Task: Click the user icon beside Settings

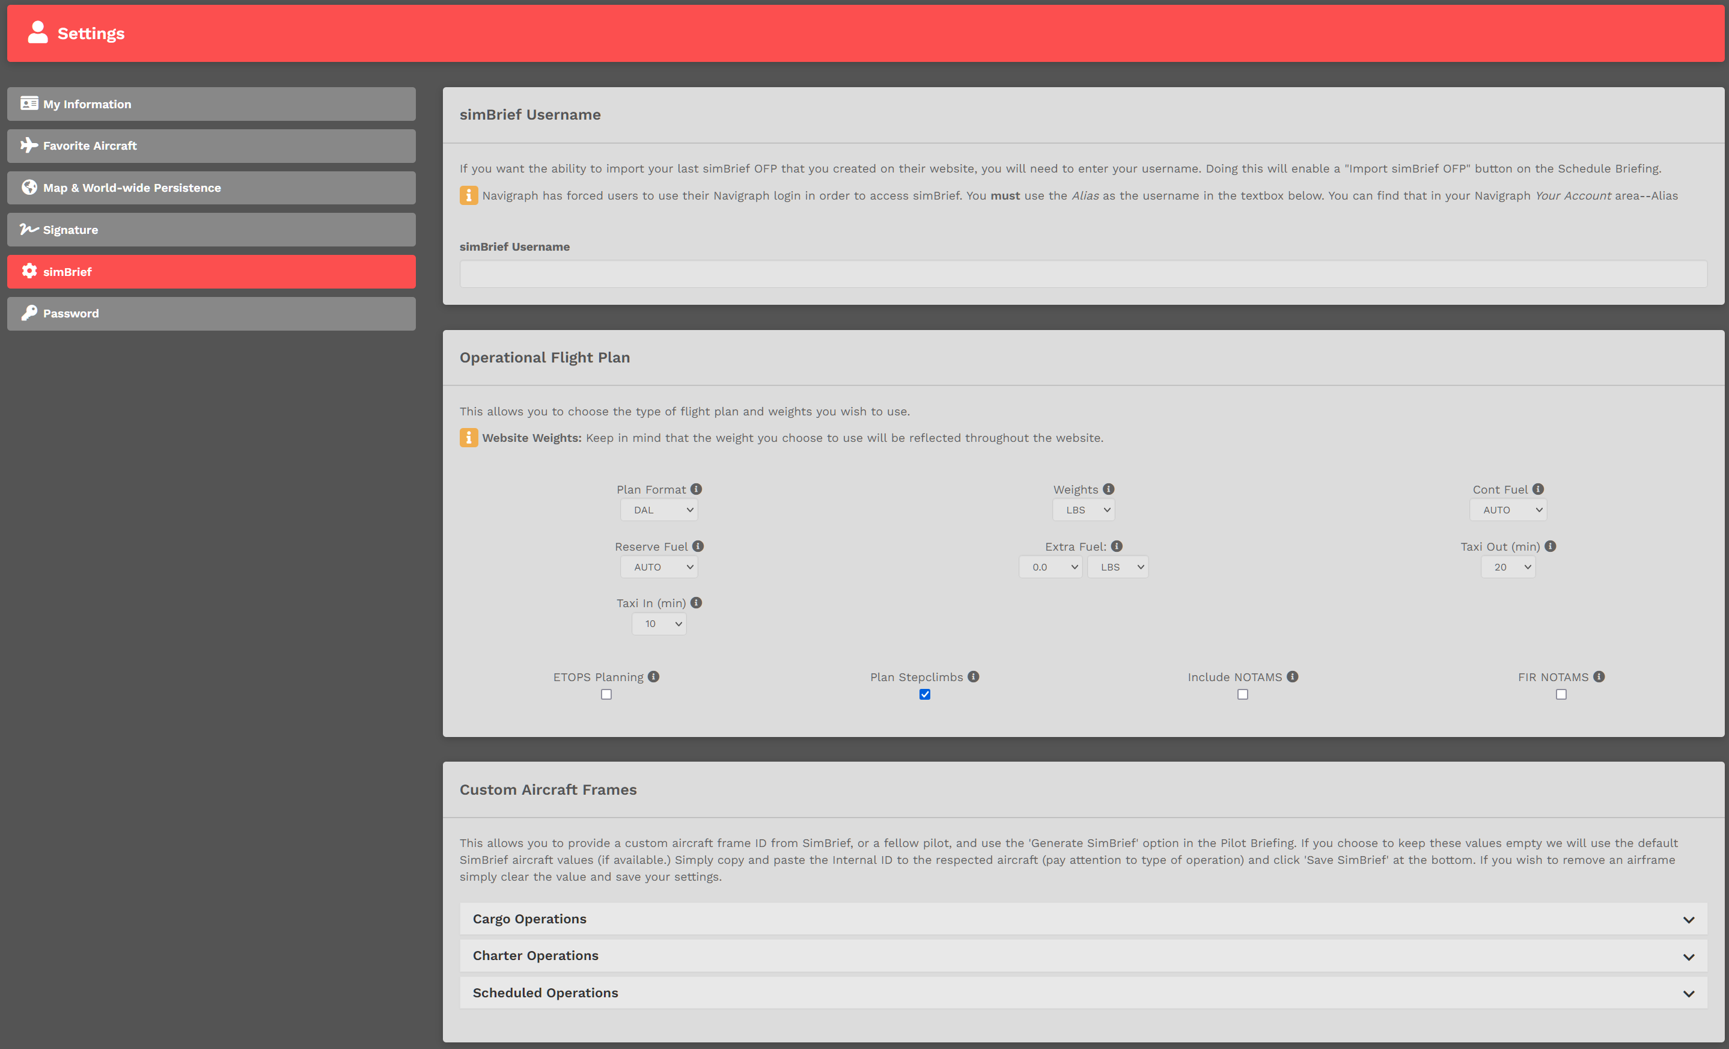Action: pyautogui.click(x=38, y=32)
